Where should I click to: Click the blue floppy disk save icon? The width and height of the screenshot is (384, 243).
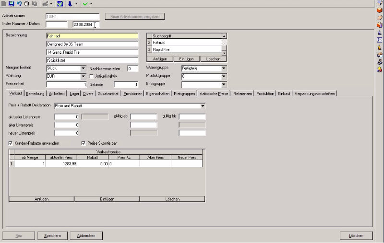pos(11,3)
